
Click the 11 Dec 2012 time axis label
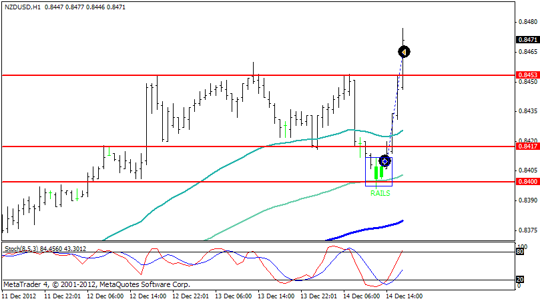(x=19, y=296)
